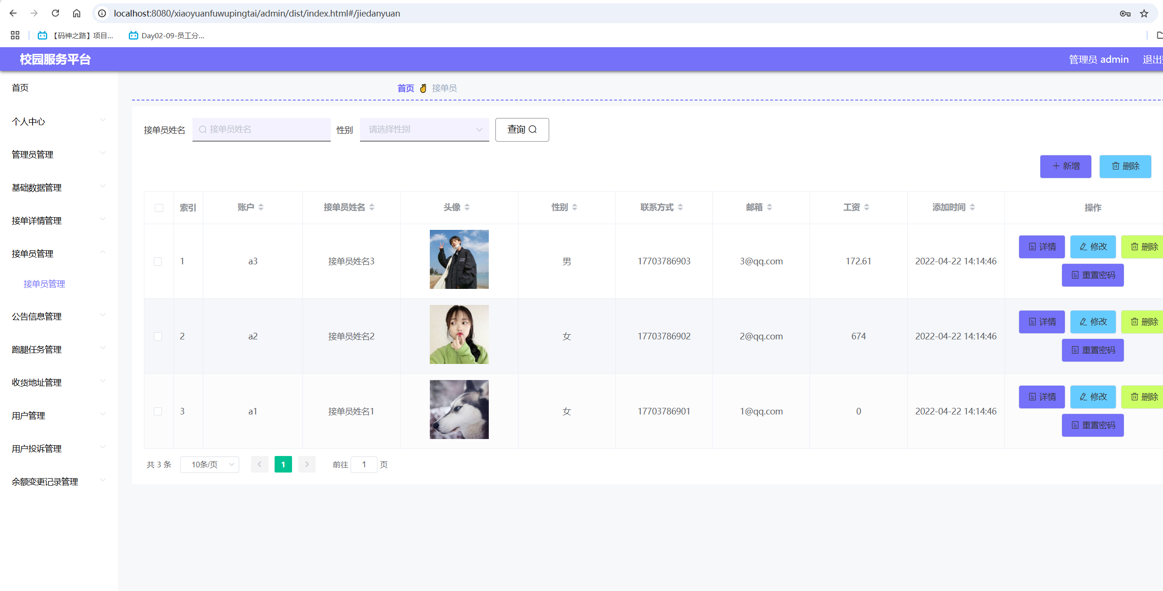The image size is (1163, 591).
Task: Click the browser home icon
Action: (76, 13)
